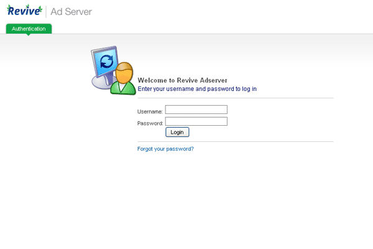Click the 'Welcome to Revive Adserver' heading
This screenshot has width=373, height=249.
182,80
